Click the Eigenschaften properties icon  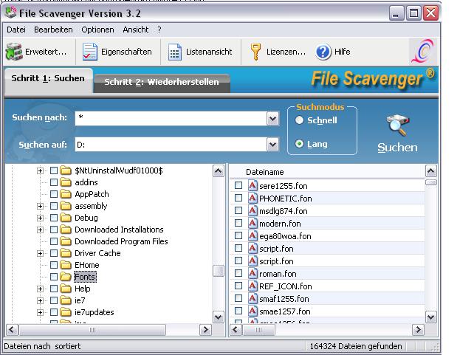(90, 52)
